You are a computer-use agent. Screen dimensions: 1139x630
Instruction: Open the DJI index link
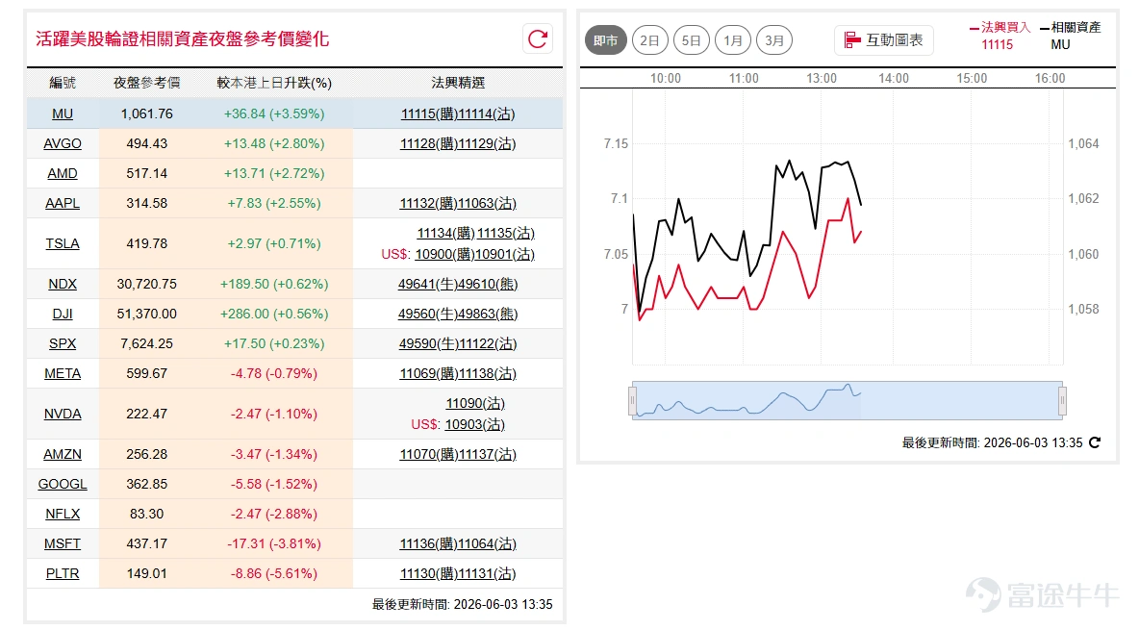click(63, 314)
